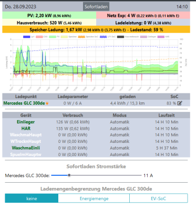The height and width of the screenshot is (210, 196).
Task: Click the orange plug icon beside Mercedes GLC 300de
Action: pos(47,103)
